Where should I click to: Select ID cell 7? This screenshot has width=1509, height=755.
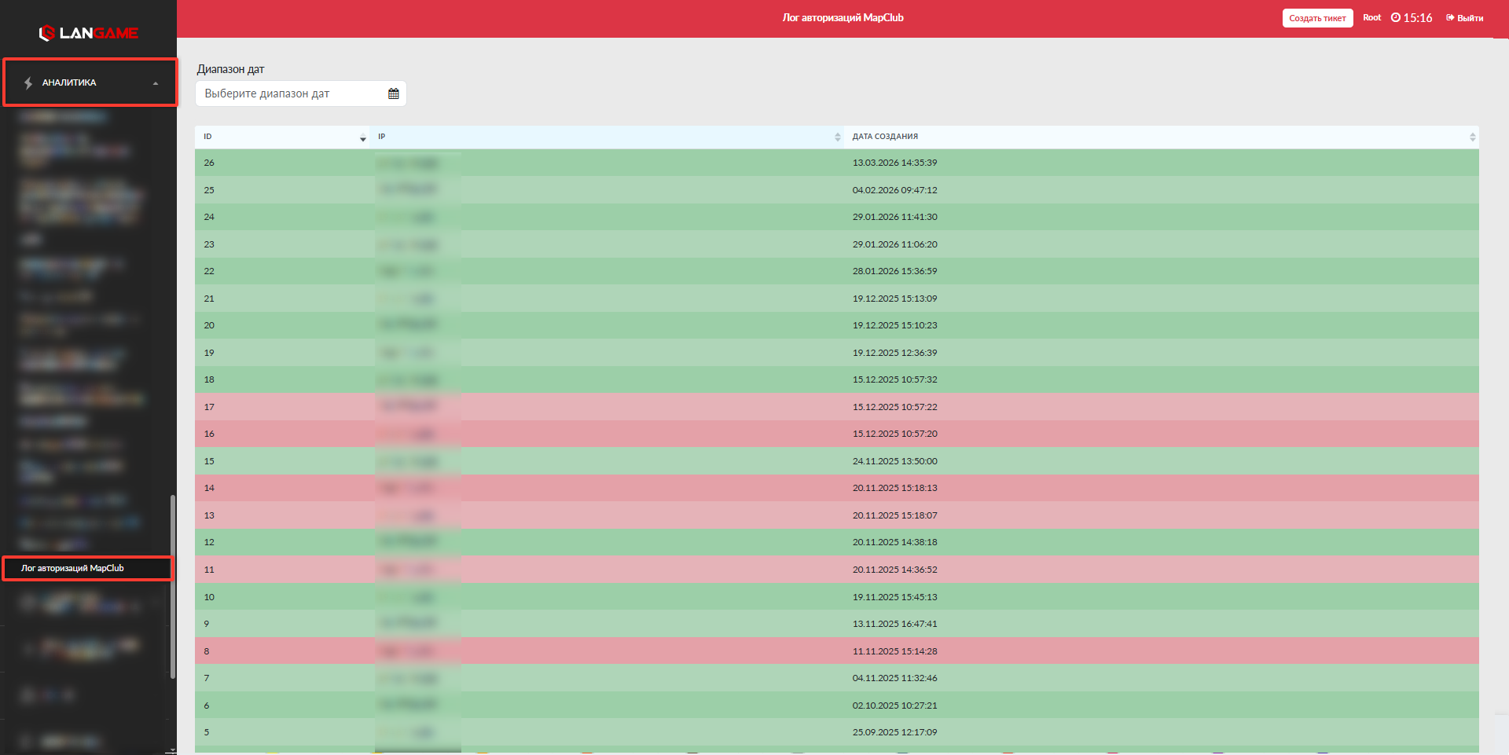(x=207, y=678)
